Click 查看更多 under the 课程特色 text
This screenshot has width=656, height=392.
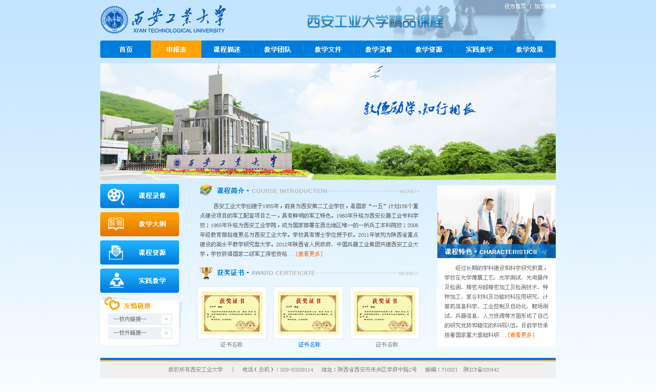tap(521, 335)
